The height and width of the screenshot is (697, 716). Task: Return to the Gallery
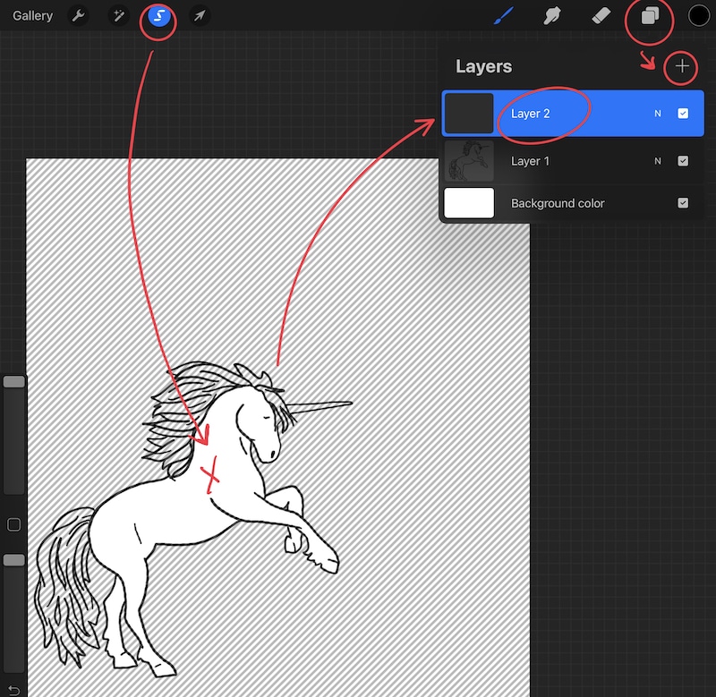pos(32,15)
